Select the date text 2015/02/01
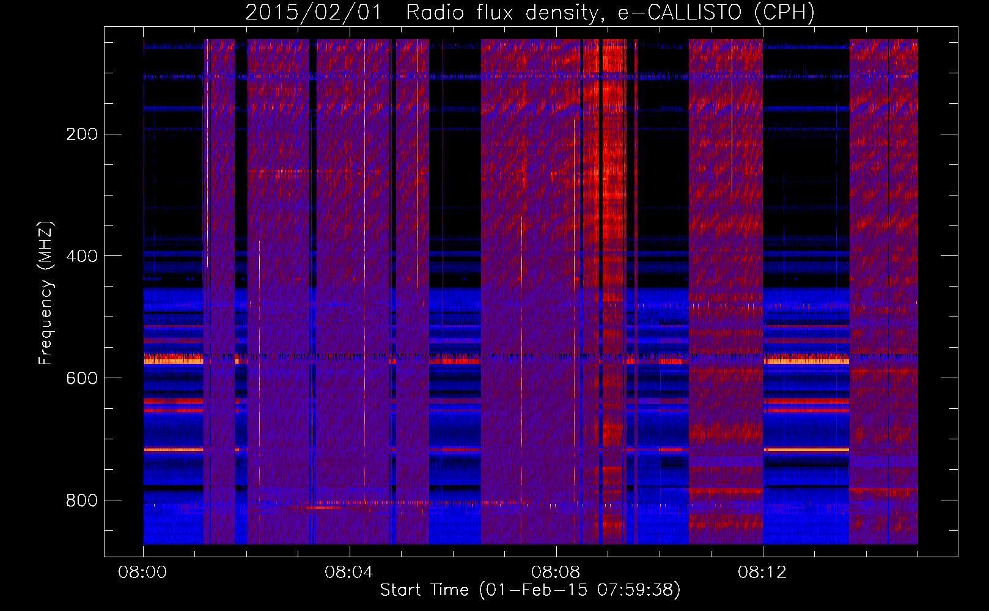Screen dimensions: 989x611 313,13
